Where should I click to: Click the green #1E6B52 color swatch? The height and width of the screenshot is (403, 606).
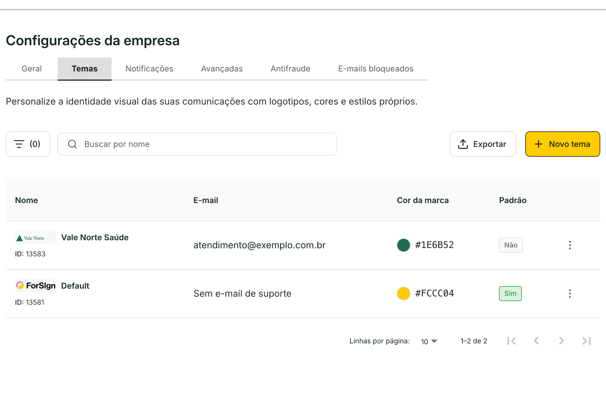pos(404,245)
